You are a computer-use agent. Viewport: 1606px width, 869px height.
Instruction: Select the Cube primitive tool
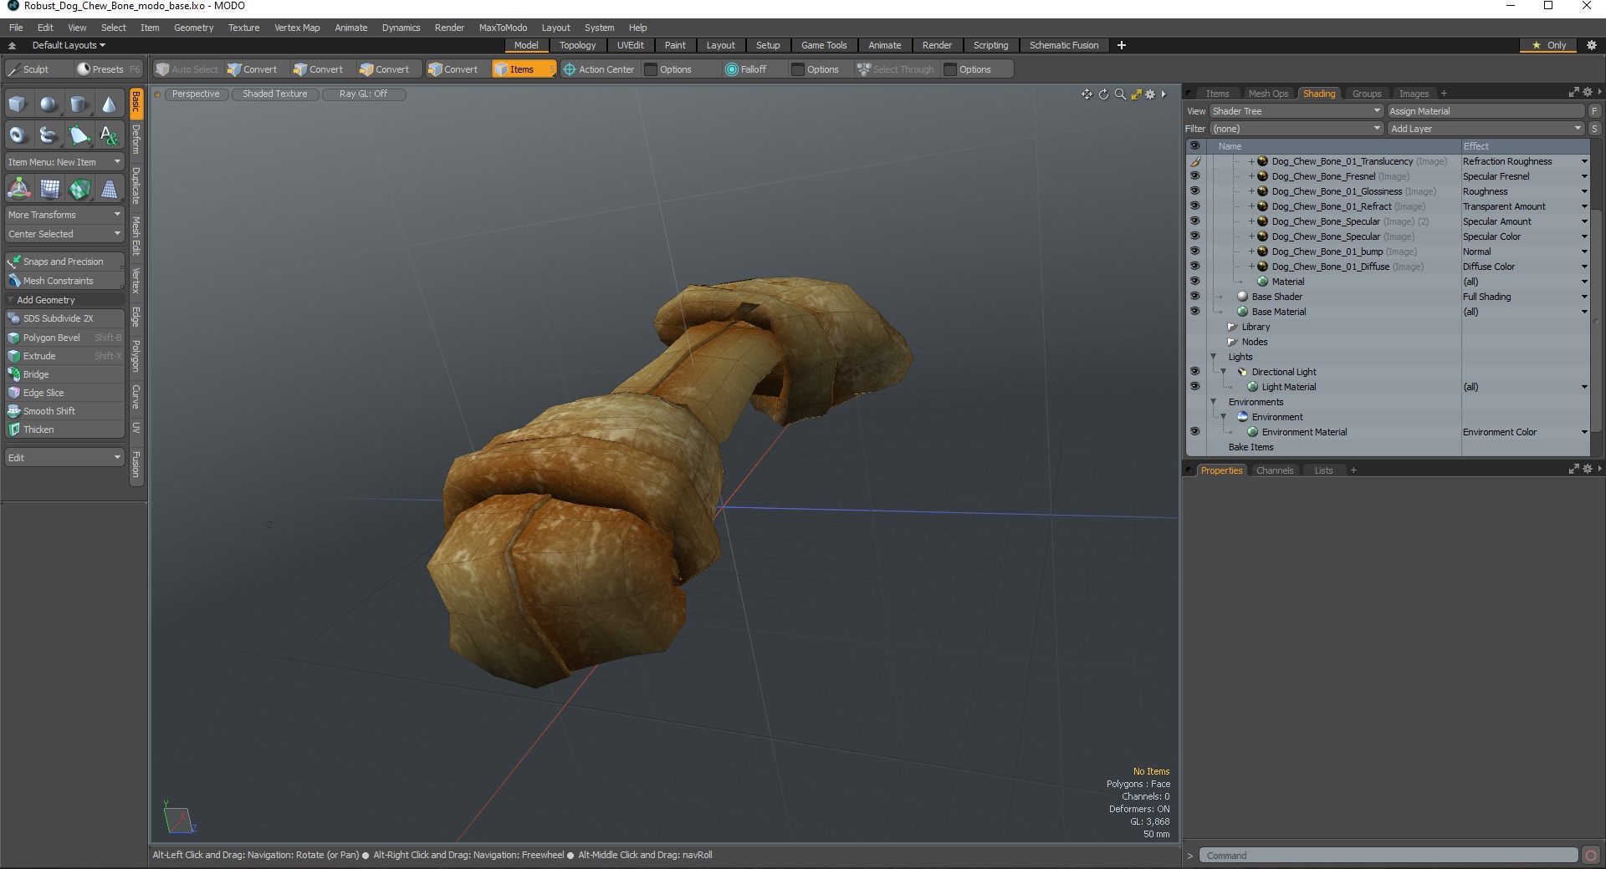18,104
